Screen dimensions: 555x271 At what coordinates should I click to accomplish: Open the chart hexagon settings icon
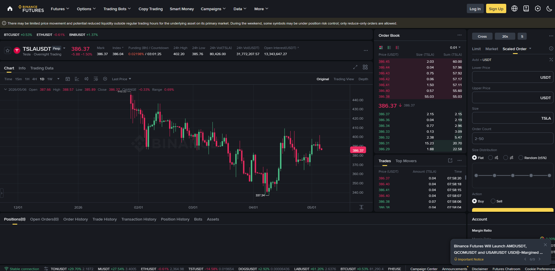105,79
